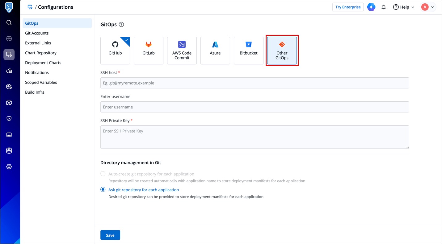This screenshot has width=442, height=244.
Task: Click the Try Enterprise button
Action: point(348,7)
